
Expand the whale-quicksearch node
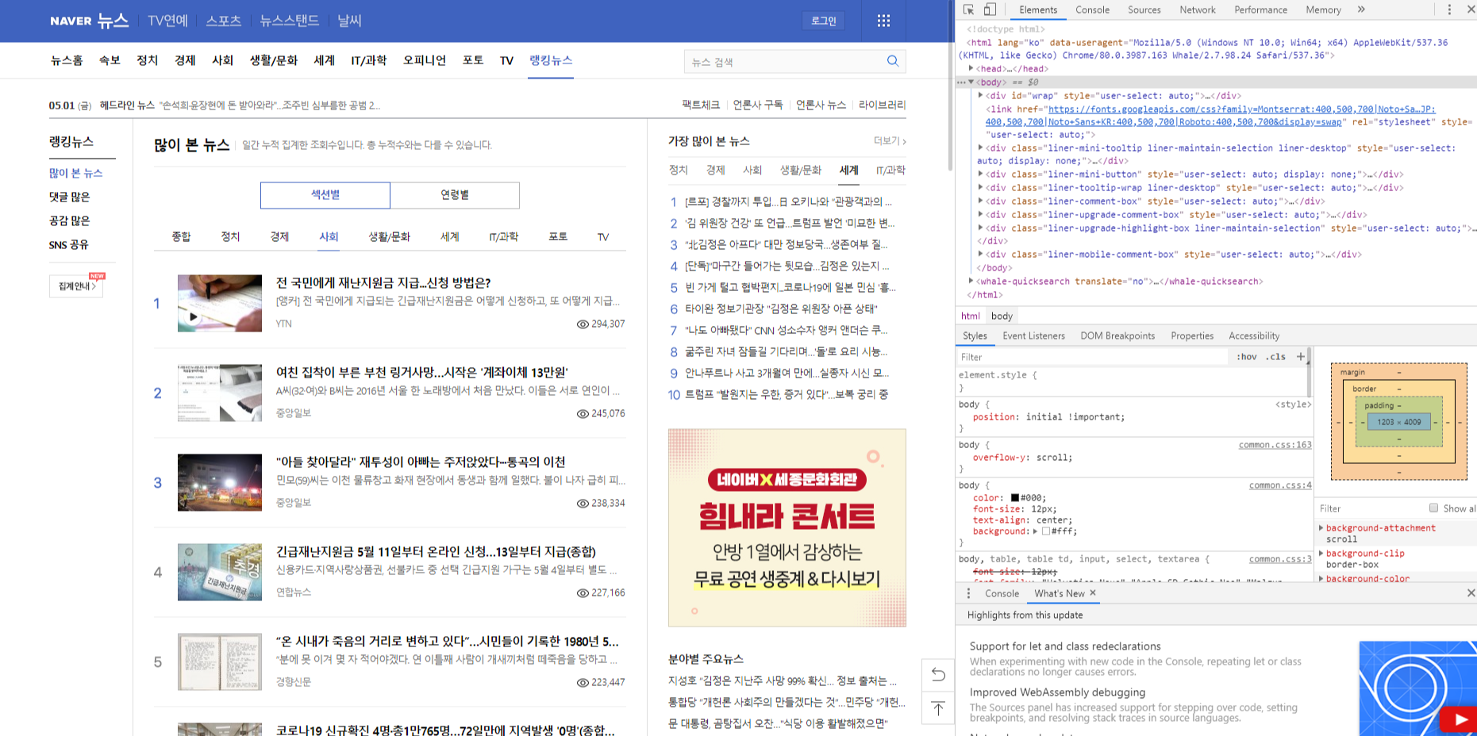[x=971, y=282]
